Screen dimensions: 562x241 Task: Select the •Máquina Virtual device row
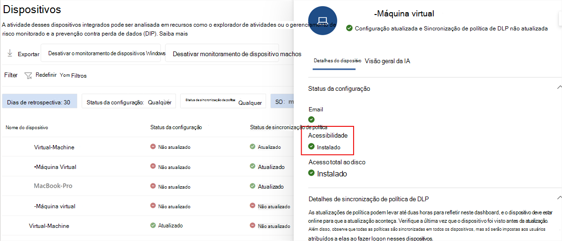tap(148, 167)
